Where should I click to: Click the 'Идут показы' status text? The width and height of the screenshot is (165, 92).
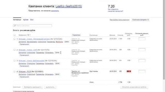tap(94, 71)
